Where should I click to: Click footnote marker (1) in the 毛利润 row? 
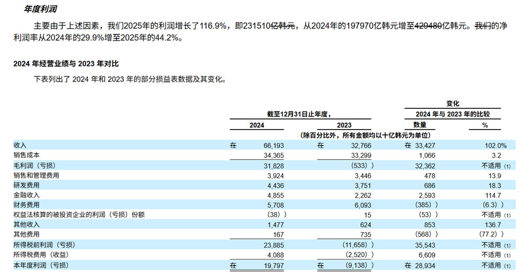point(507,166)
